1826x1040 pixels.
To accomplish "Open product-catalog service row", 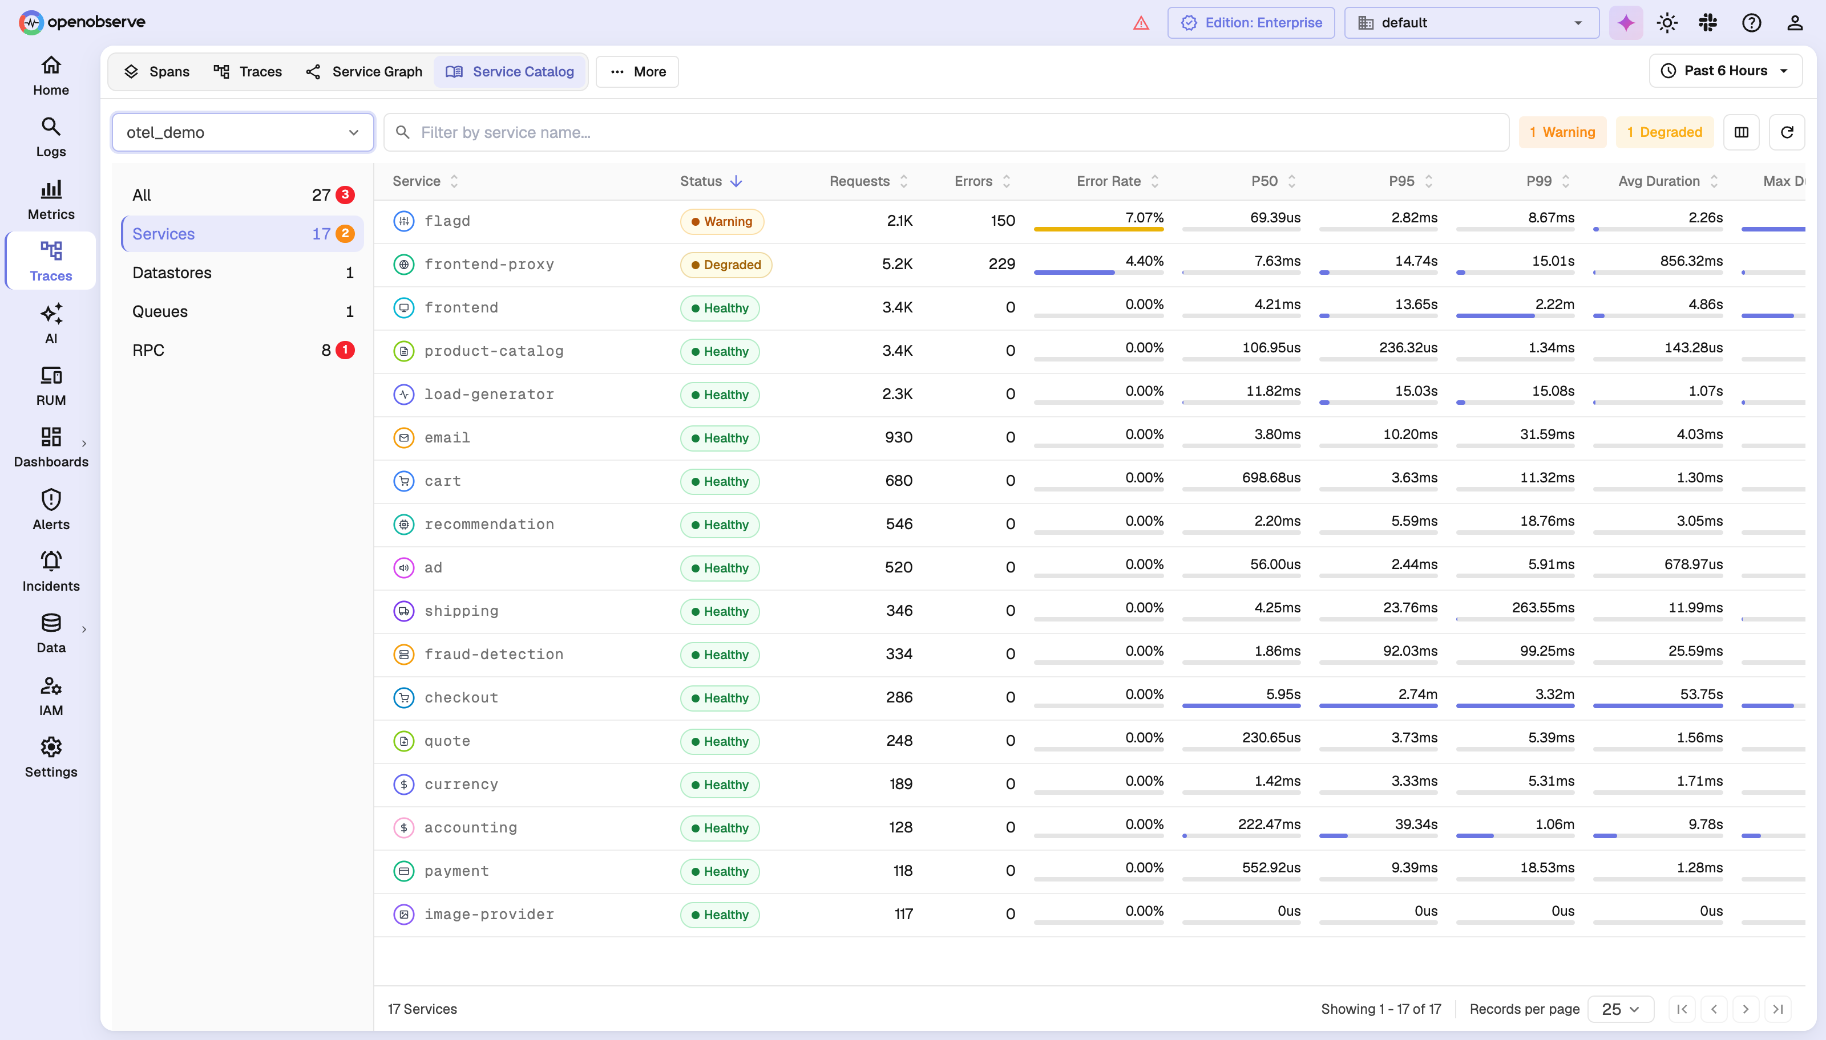I will [1089, 351].
